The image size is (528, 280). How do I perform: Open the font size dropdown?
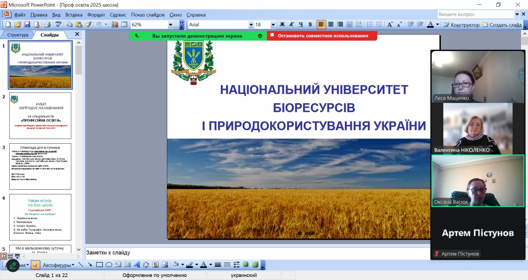[x=273, y=25]
